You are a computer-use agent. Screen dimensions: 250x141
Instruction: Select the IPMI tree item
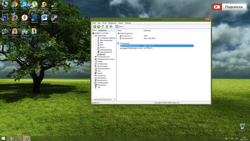coord(100,45)
